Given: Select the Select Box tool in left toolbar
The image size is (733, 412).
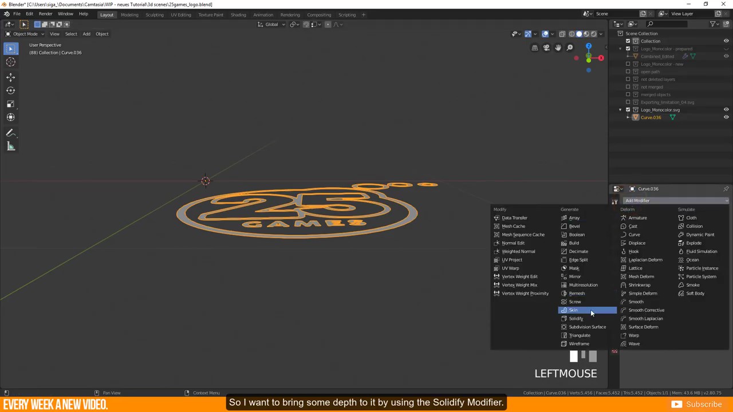Looking at the screenshot, I should [x=10, y=49].
